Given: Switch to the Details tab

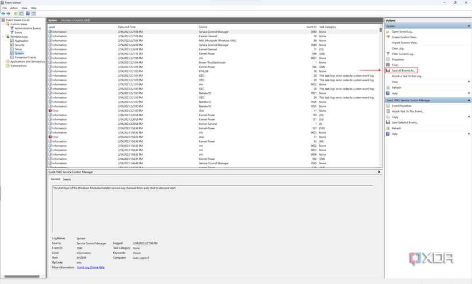Looking at the screenshot, I should (x=67, y=179).
